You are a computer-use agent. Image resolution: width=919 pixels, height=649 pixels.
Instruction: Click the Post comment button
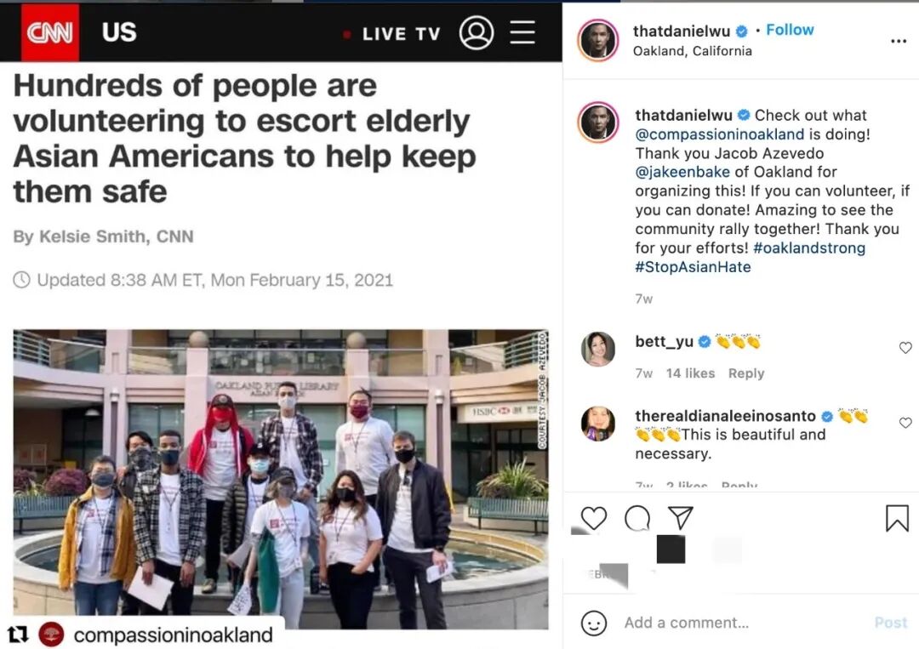[890, 623]
